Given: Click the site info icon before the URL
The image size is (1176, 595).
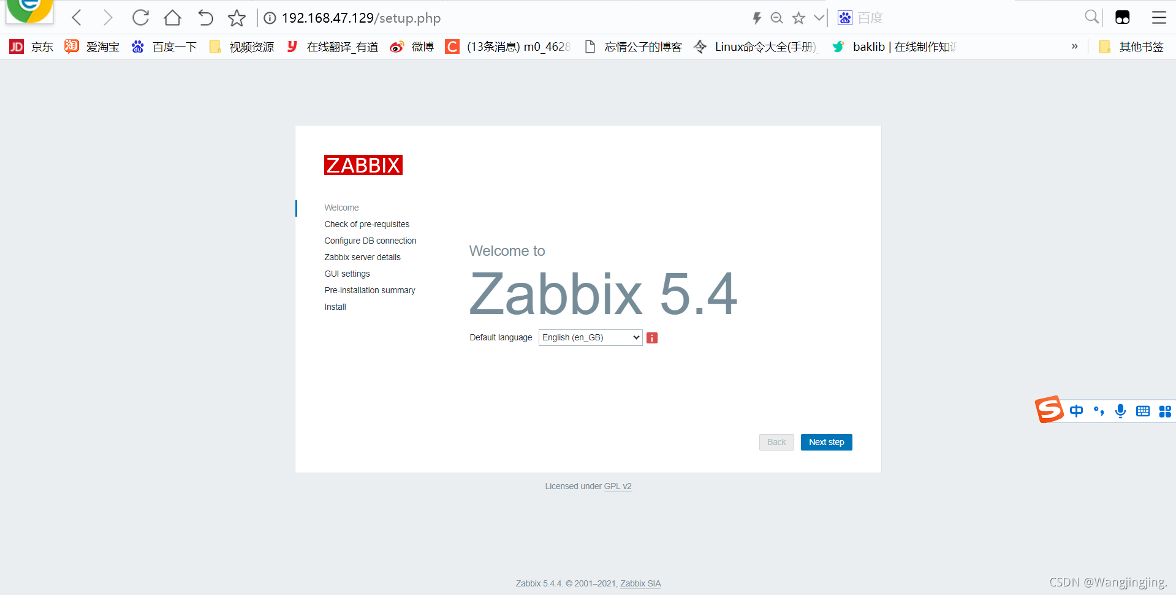Looking at the screenshot, I should point(270,18).
